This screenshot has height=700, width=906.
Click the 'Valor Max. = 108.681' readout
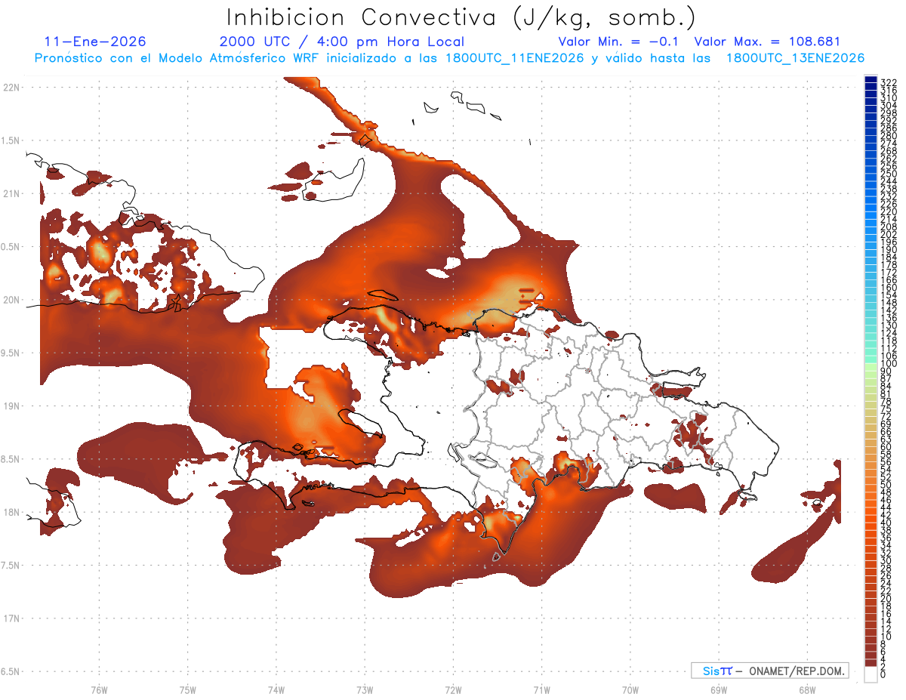[x=767, y=42]
